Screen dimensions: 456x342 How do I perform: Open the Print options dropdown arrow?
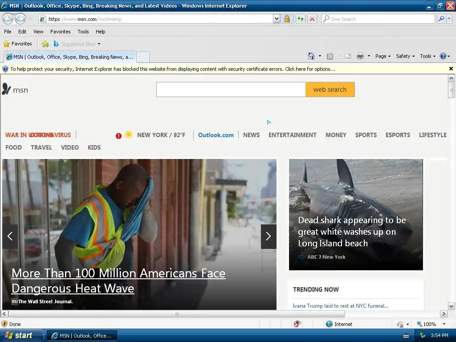click(369, 56)
